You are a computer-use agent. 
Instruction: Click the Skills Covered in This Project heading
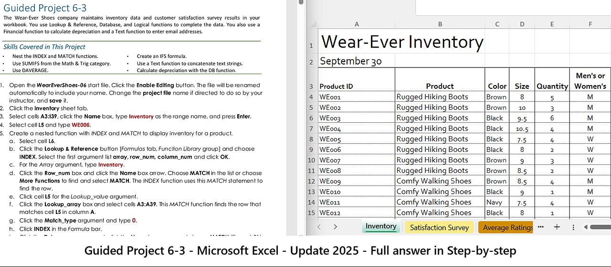point(44,47)
